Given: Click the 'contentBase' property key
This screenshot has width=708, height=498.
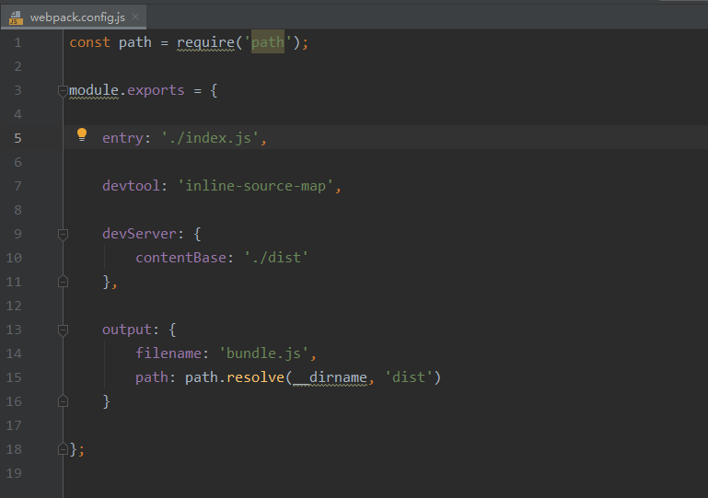Looking at the screenshot, I should coord(181,258).
